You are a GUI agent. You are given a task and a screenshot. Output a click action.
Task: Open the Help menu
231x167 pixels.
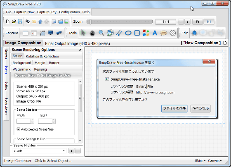(86, 12)
